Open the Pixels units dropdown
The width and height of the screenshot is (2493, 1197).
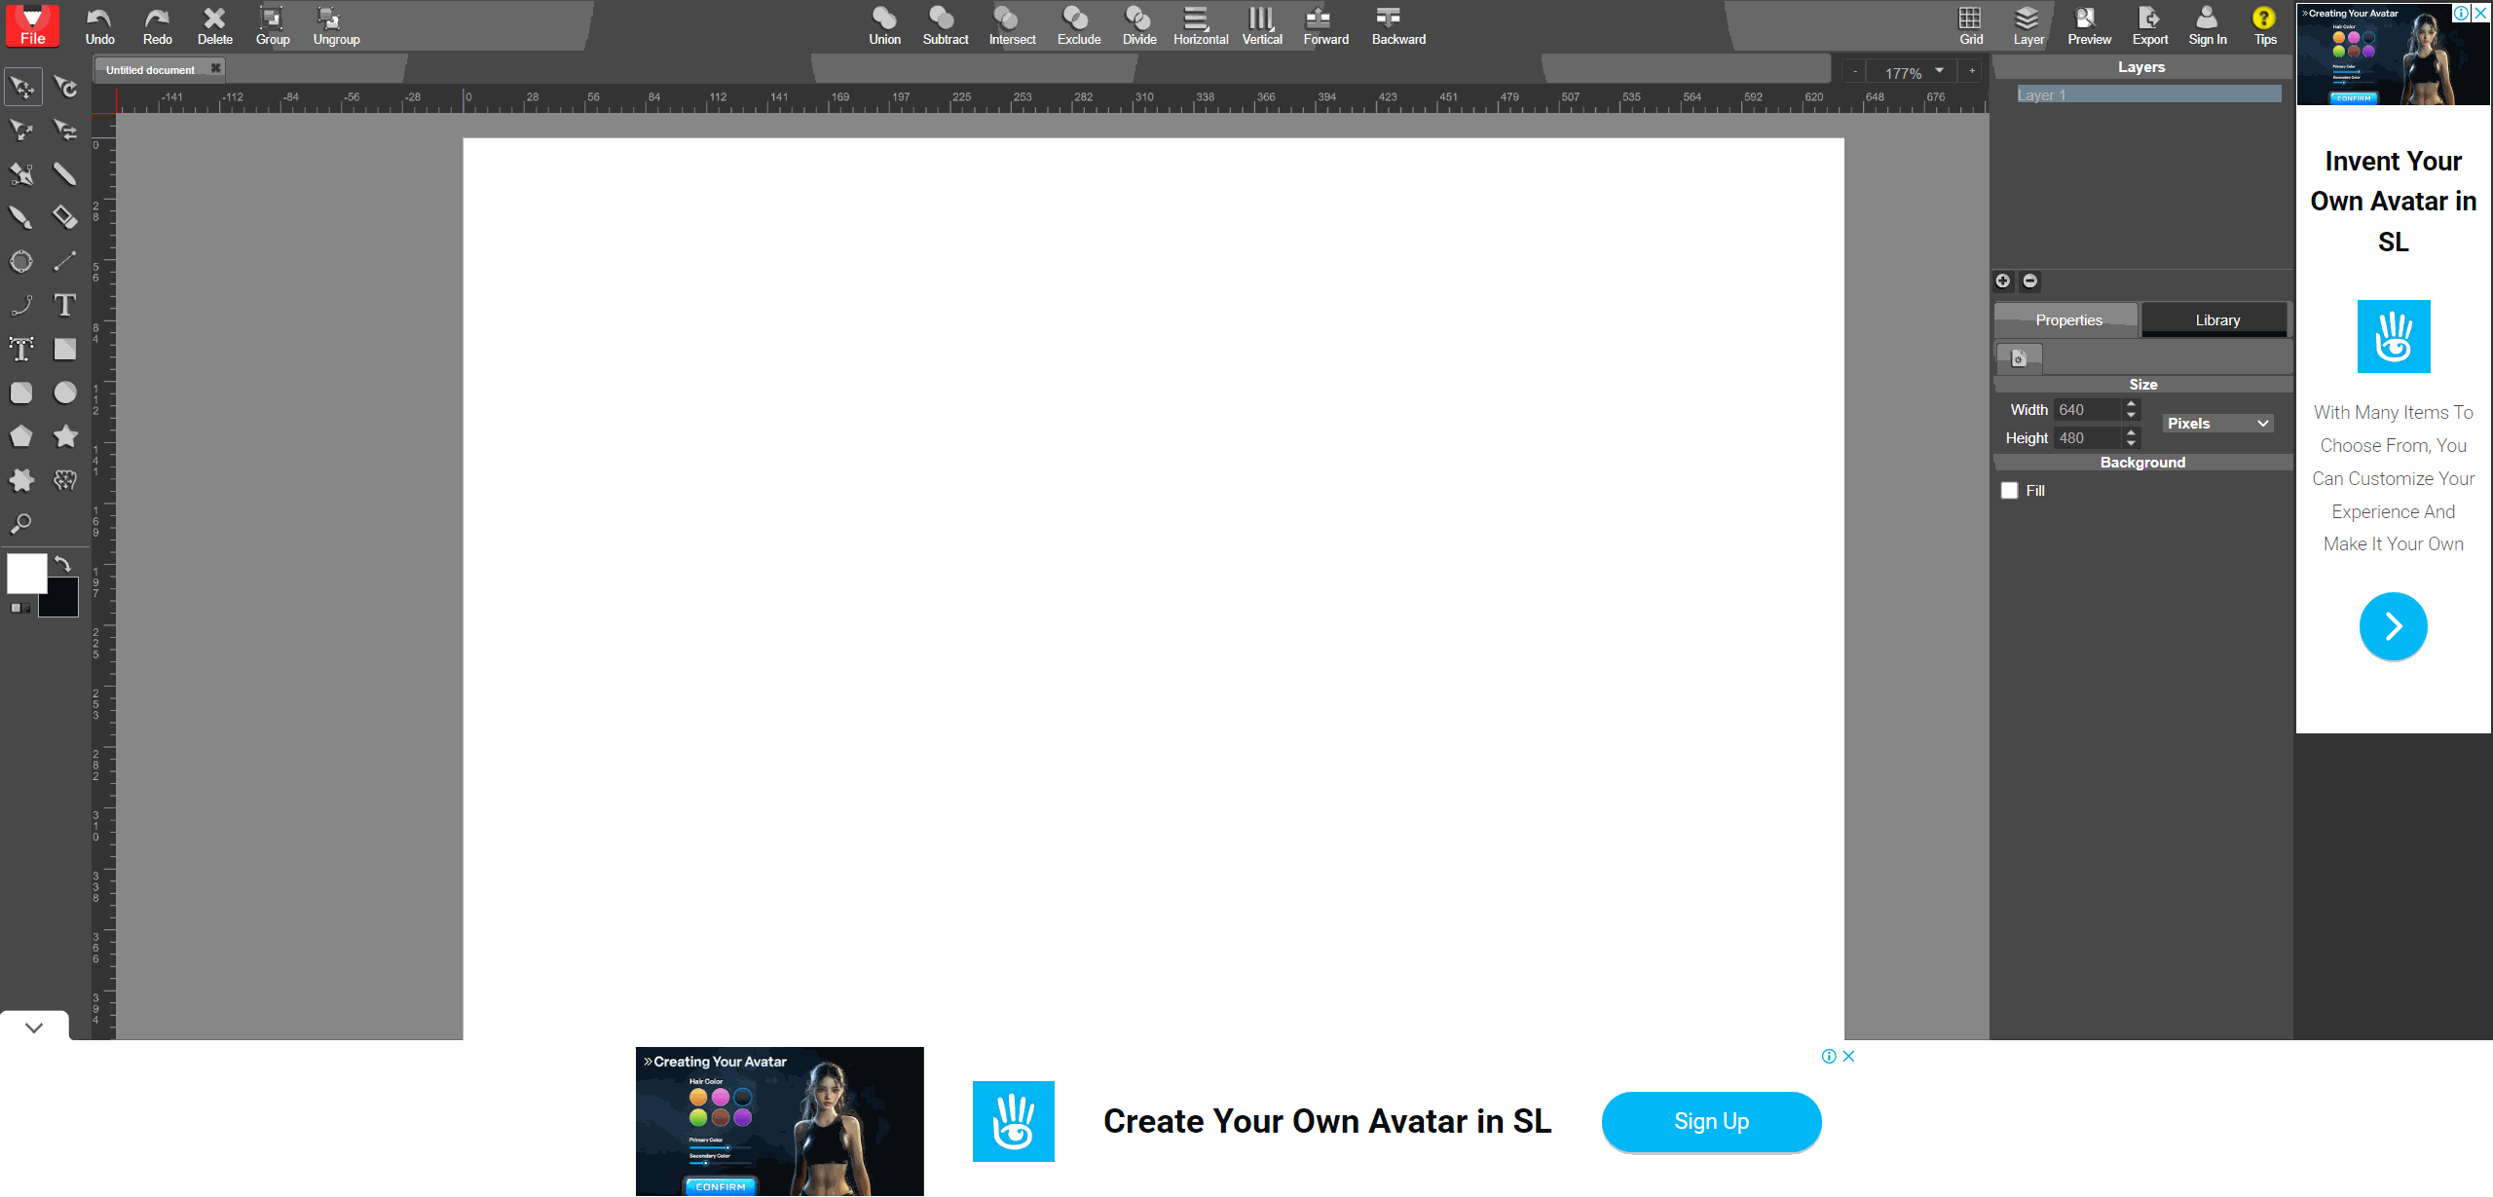[2217, 424]
